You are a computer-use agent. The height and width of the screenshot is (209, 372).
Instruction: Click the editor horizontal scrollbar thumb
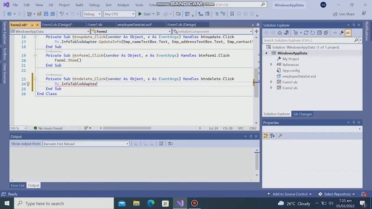127,128
